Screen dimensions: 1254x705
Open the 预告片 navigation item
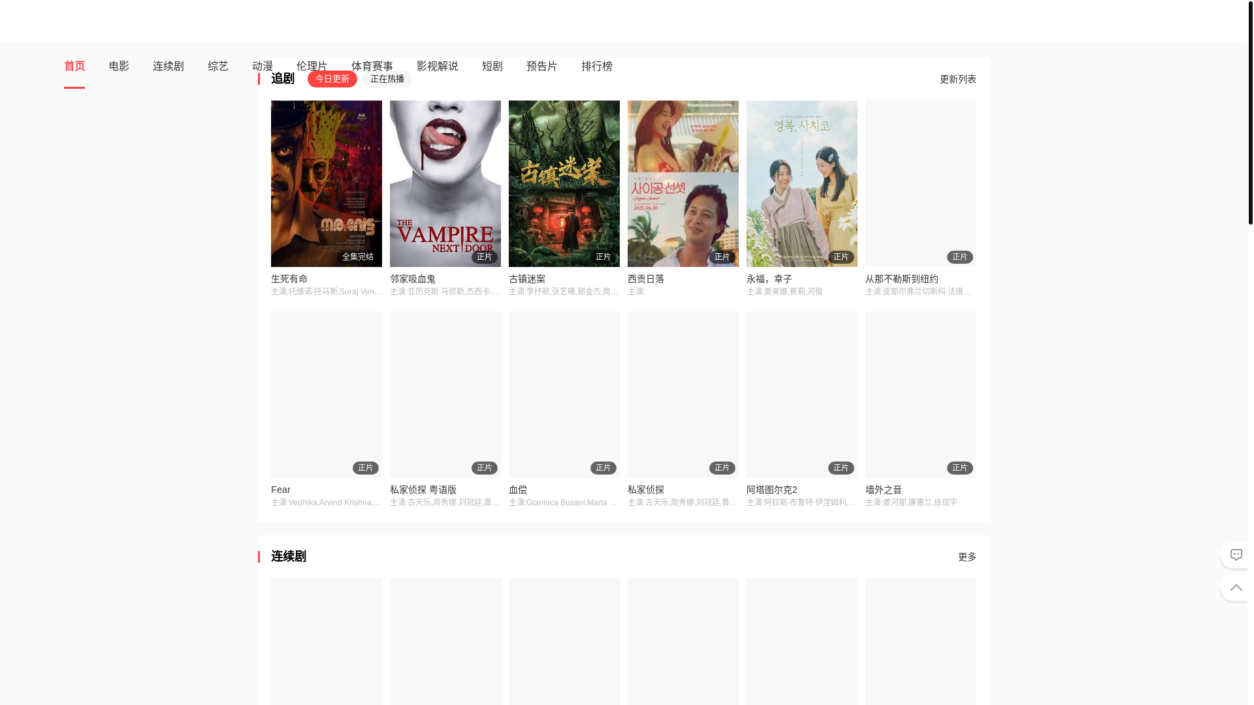point(542,67)
